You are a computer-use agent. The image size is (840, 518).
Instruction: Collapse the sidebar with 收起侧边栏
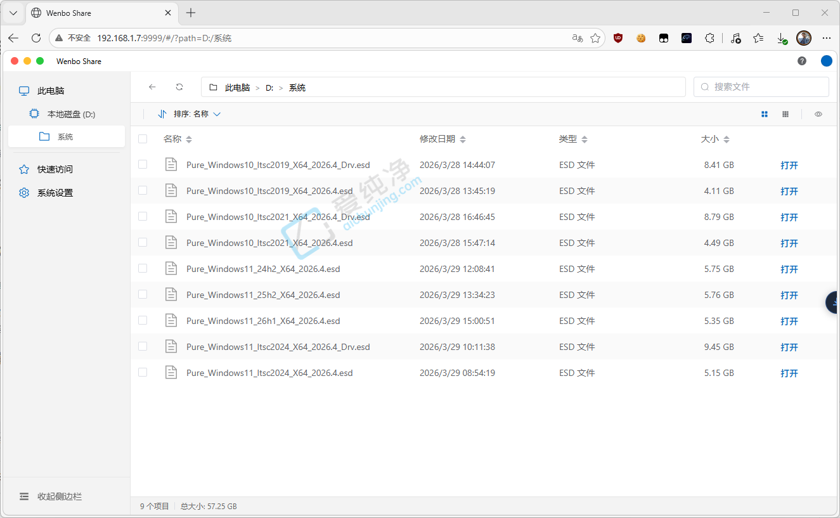(51, 496)
